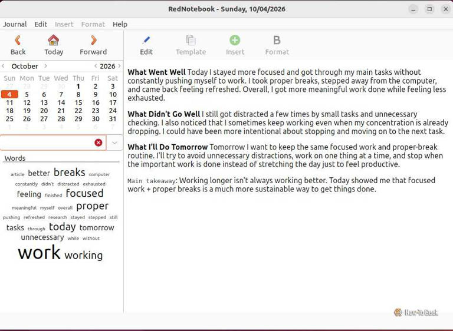Image resolution: width=453 pixels, height=331 pixels.
Task: Click 'meaningful' in the word cloud
Action: tap(24, 208)
